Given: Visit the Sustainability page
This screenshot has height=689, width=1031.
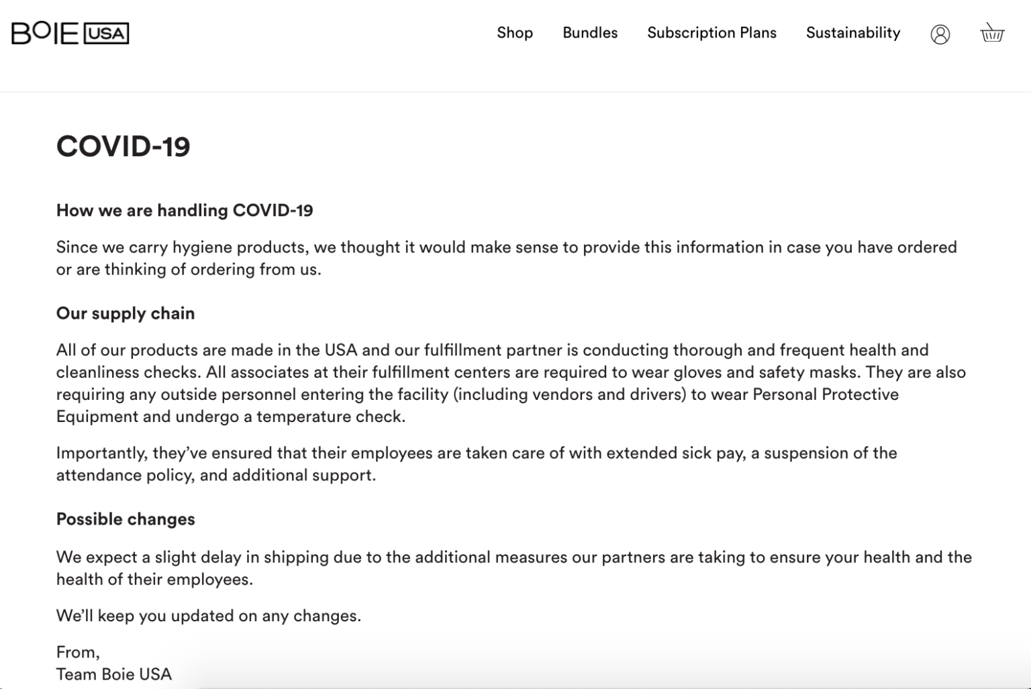Looking at the screenshot, I should (x=852, y=33).
